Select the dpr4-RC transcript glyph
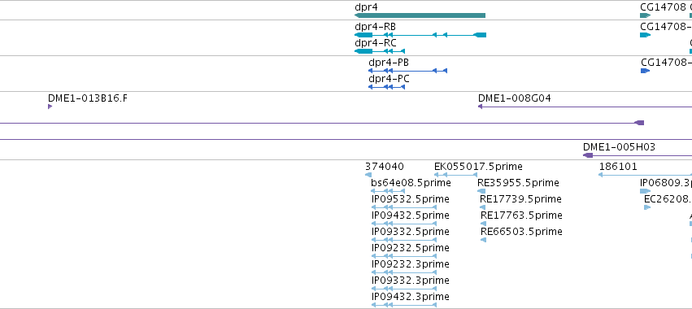This screenshot has height=309, width=692. [380, 51]
